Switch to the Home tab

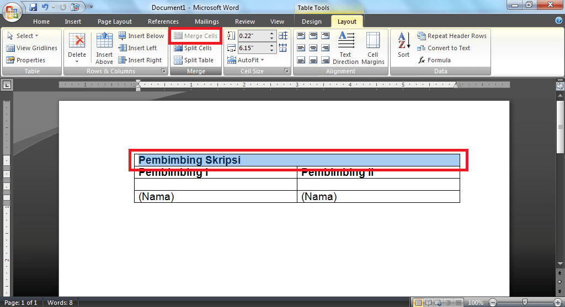(41, 21)
